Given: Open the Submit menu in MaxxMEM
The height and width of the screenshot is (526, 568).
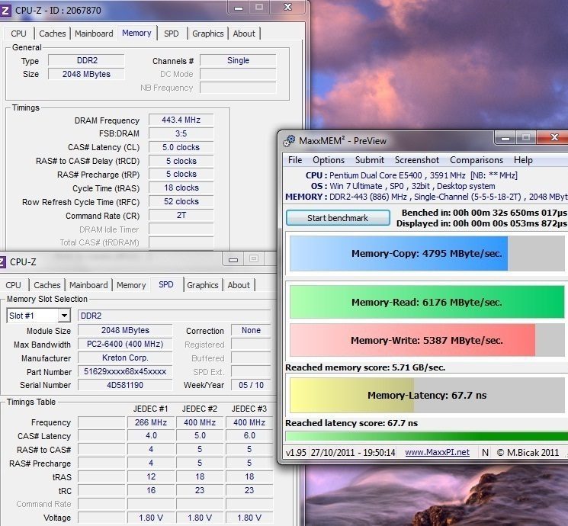Looking at the screenshot, I should (x=370, y=160).
